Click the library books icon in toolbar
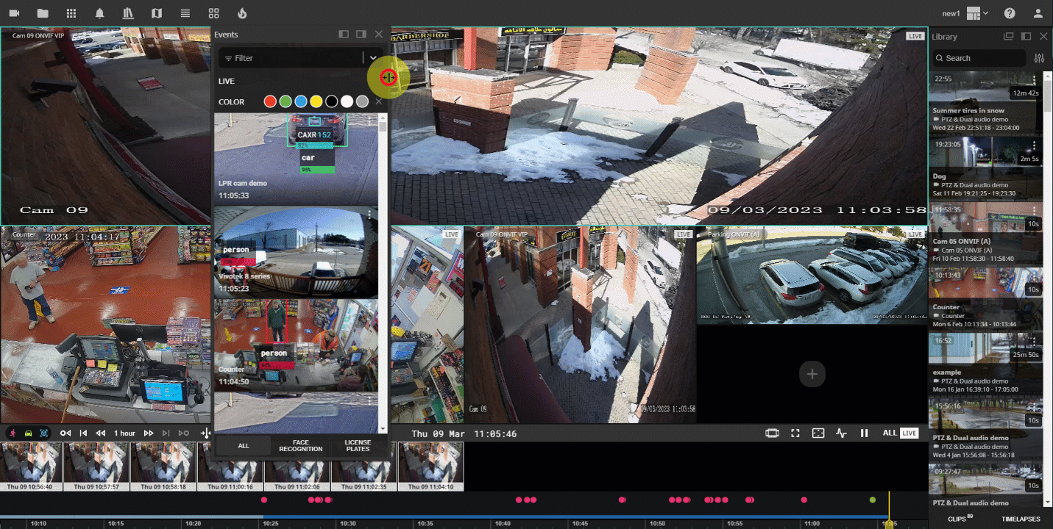The width and height of the screenshot is (1053, 529). 128,13
